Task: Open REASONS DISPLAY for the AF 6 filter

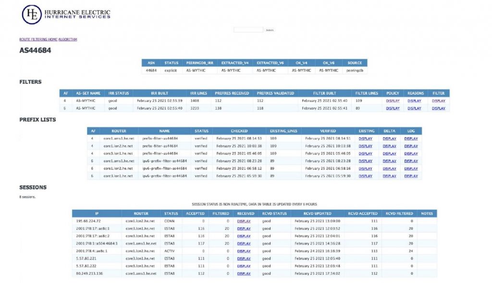Action: [414, 109]
